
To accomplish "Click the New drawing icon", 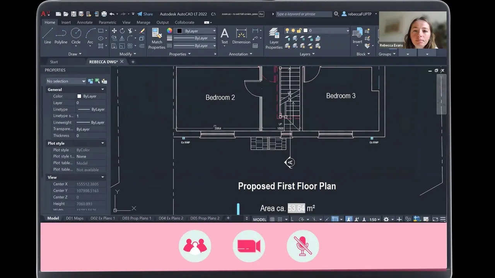I will (x=58, y=14).
